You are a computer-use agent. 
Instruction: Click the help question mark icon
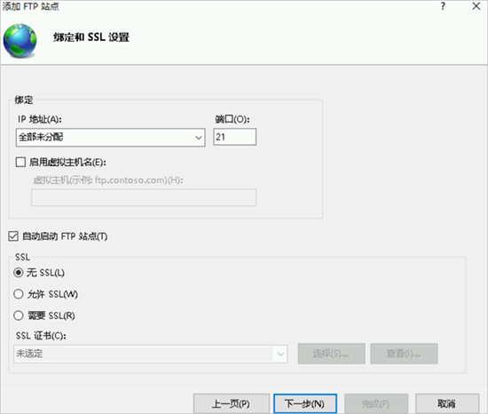tap(443, 6)
